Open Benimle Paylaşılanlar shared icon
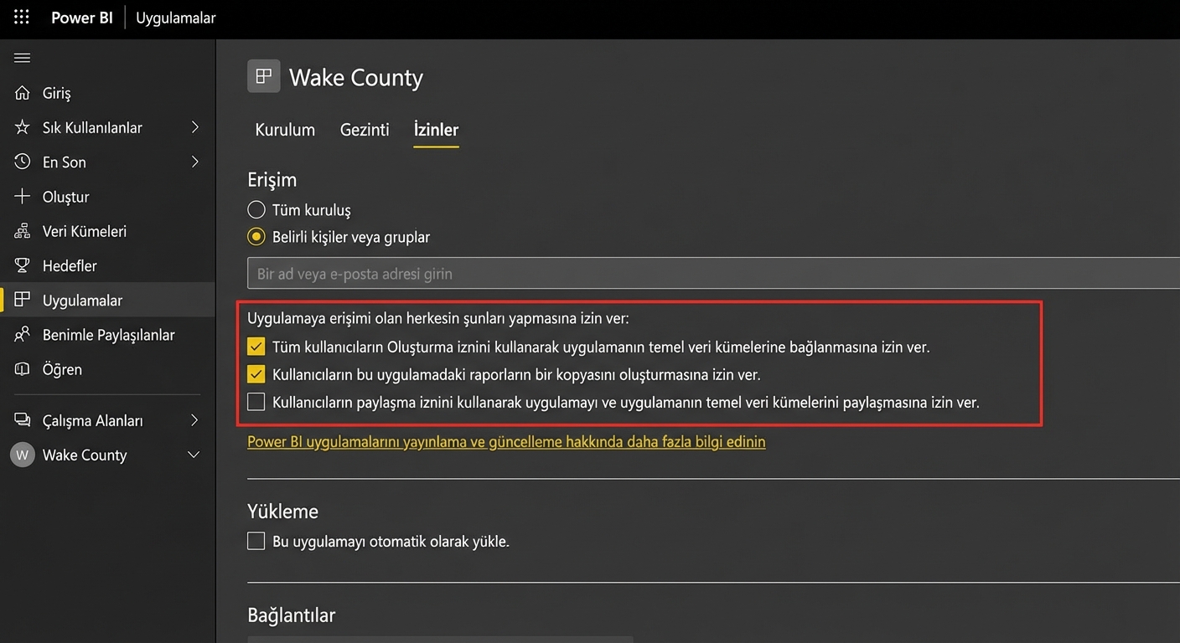The width and height of the screenshot is (1180, 643). tap(23, 335)
